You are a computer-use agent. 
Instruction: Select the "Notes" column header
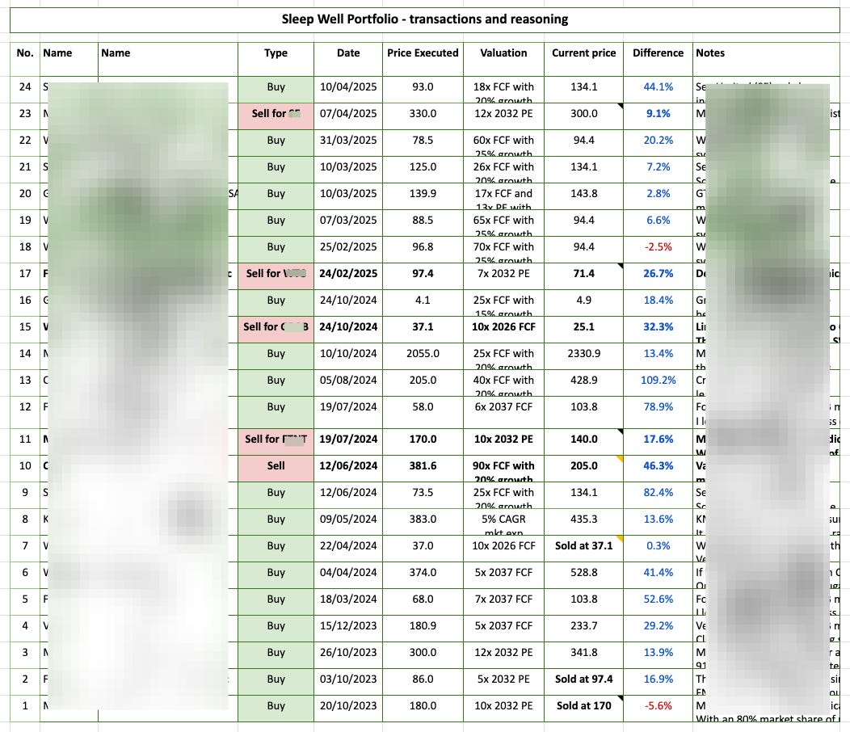(766, 59)
